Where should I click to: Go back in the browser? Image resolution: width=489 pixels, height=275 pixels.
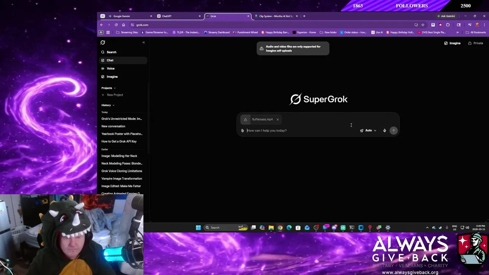(x=102, y=25)
